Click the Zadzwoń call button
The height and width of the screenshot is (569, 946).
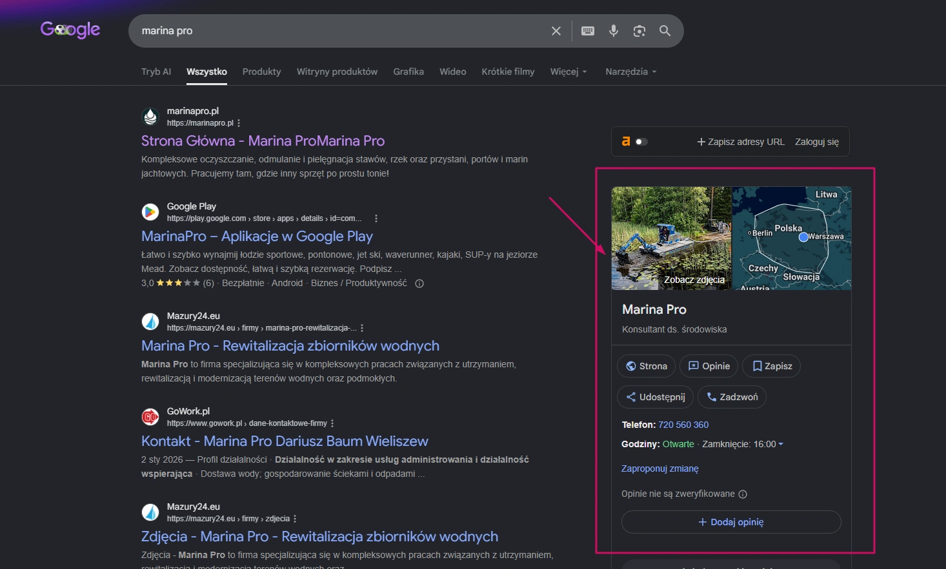click(732, 397)
